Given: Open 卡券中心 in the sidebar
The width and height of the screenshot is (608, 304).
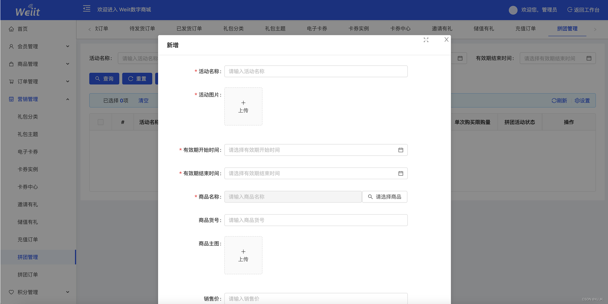Looking at the screenshot, I should pos(28,187).
